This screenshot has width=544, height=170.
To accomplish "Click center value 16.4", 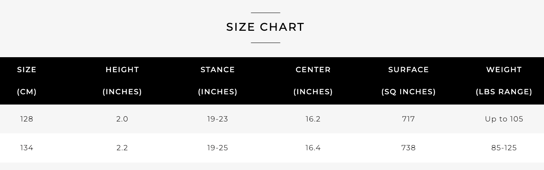I will (313, 148).
